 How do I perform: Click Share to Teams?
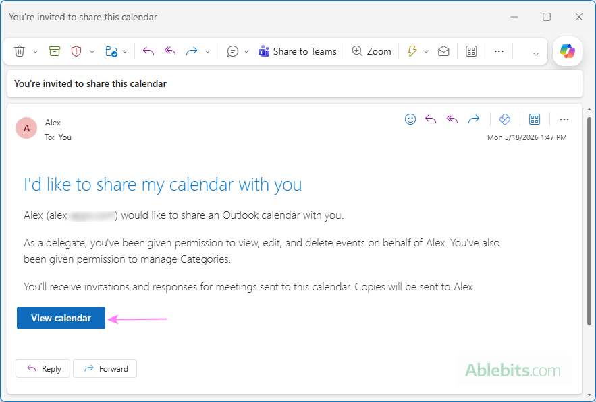tap(297, 51)
